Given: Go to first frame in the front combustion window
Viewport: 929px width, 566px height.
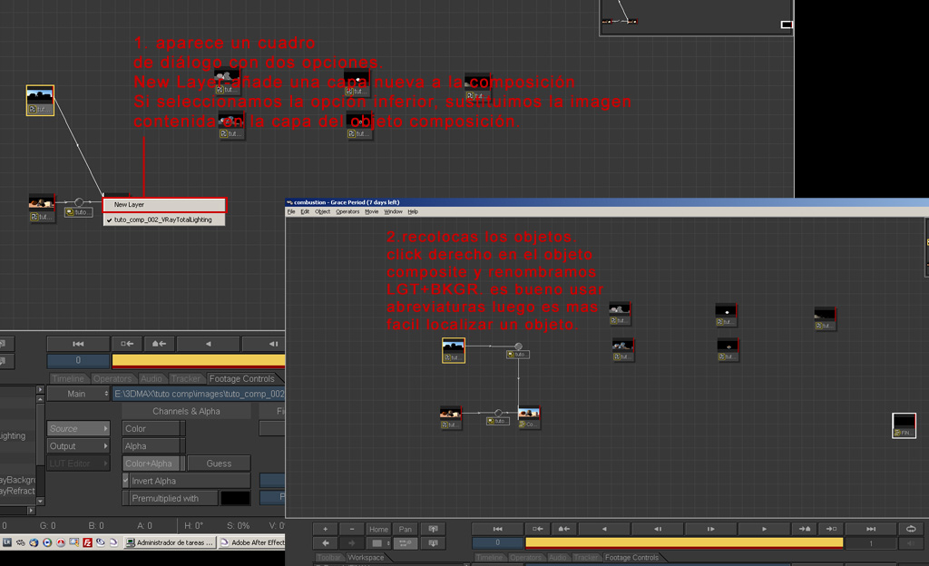Looking at the screenshot, I should click(498, 529).
